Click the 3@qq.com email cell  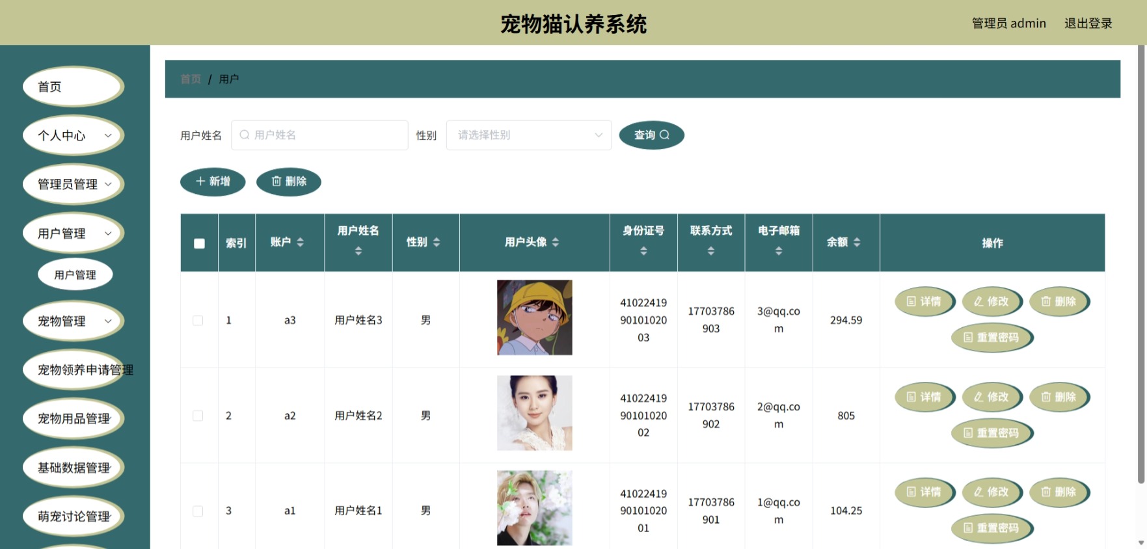pos(779,320)
